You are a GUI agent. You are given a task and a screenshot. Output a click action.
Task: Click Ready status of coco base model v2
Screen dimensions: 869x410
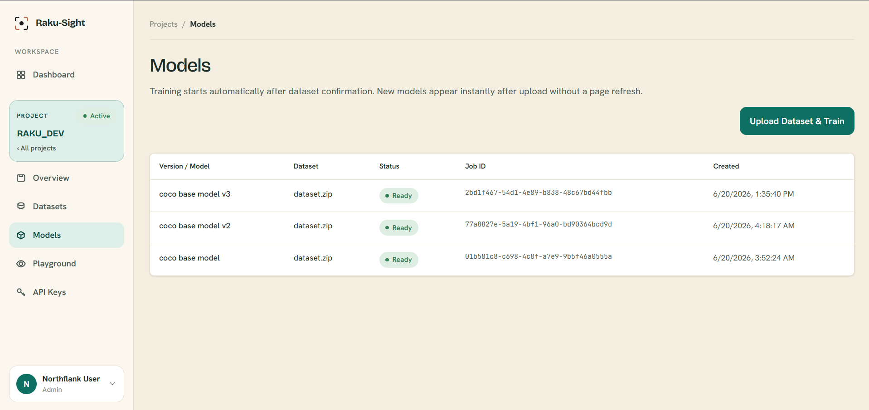[398, 227]
